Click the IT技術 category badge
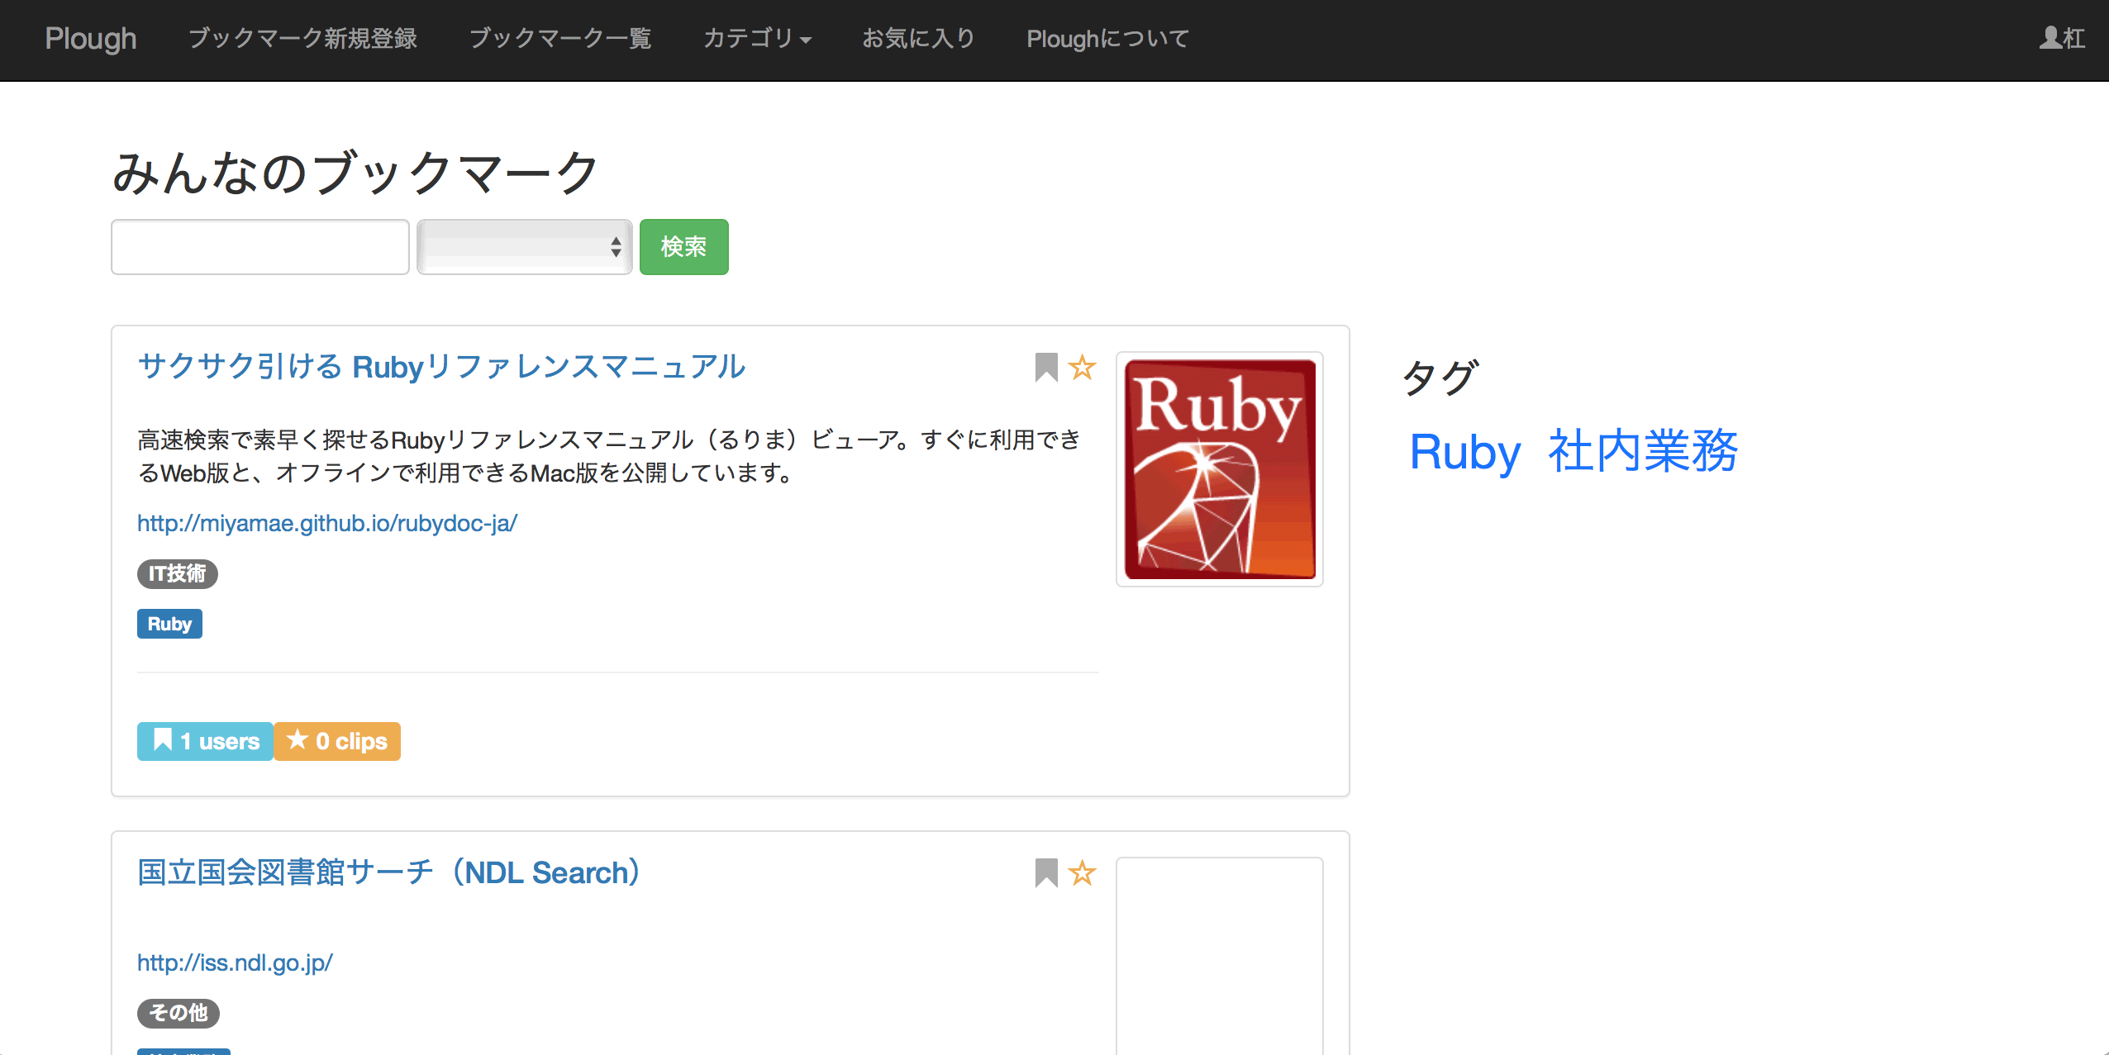This screenshot has height=1055, width=2109. click(177, 573)
